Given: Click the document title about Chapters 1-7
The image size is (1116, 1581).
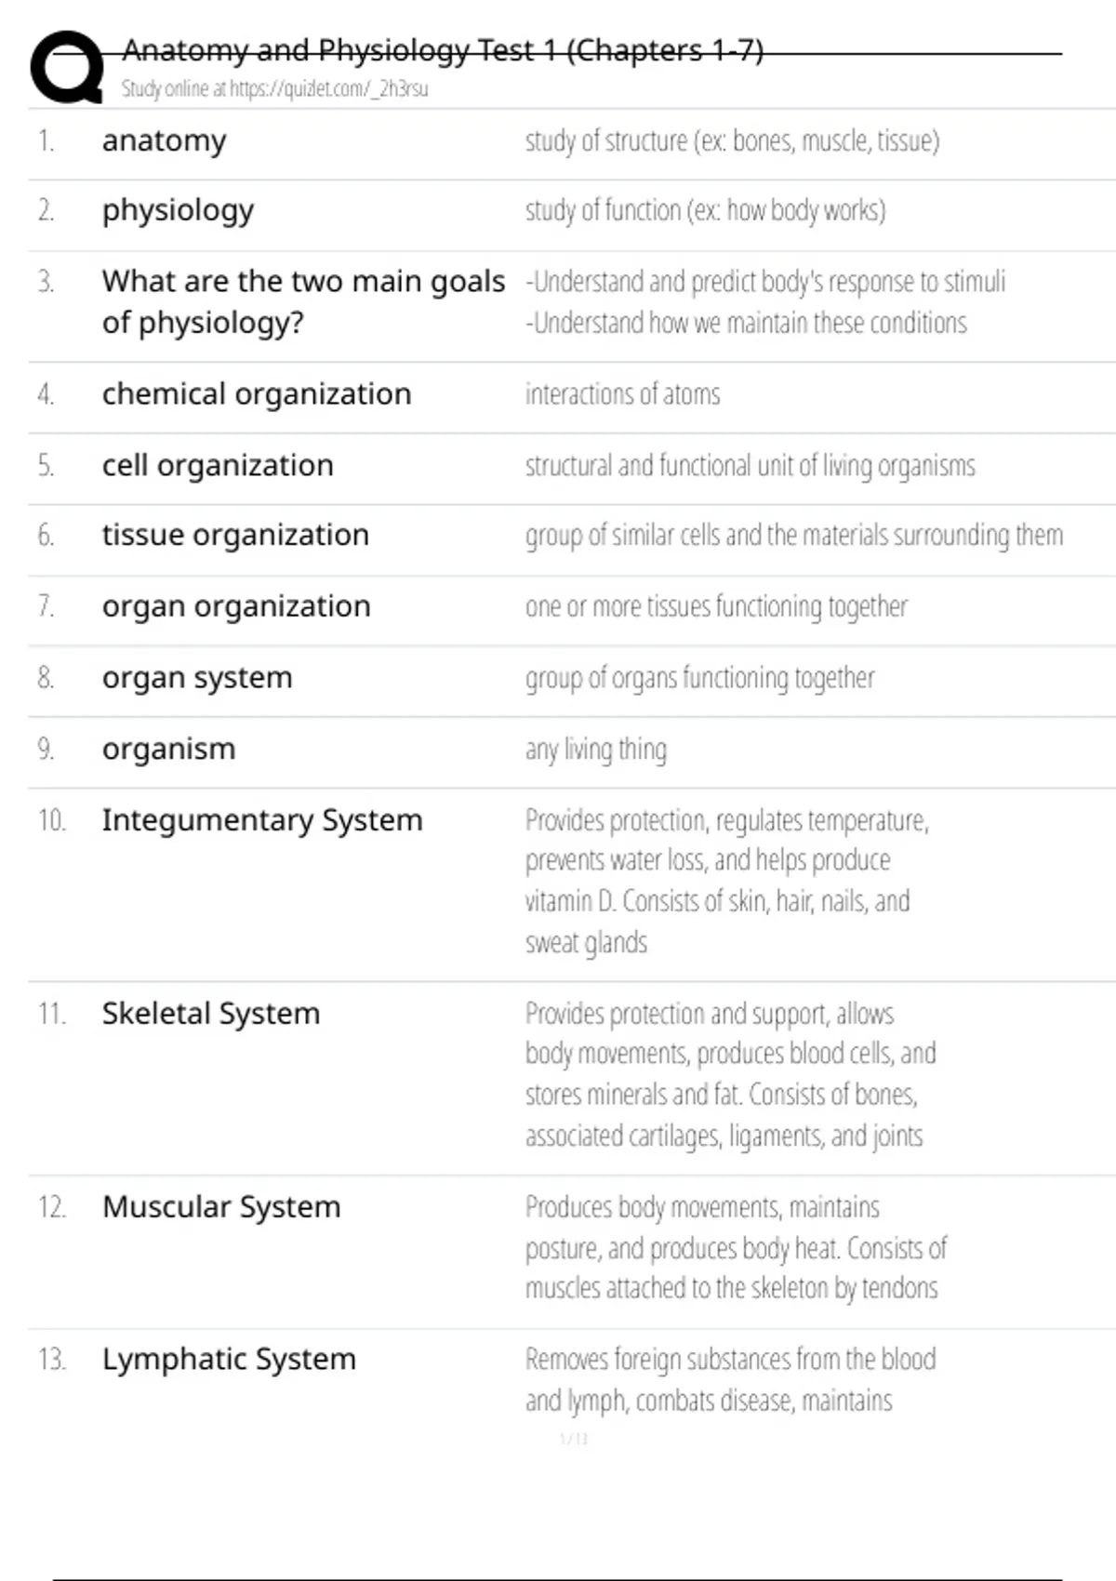Looking at the screenshot, I should [x=443, y=50].
